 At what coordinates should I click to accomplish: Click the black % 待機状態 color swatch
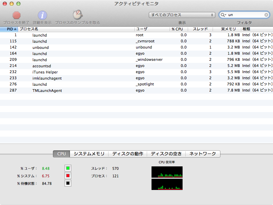point(68,183)
